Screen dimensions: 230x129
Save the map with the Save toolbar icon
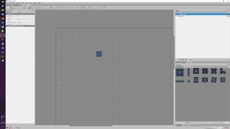14,8
